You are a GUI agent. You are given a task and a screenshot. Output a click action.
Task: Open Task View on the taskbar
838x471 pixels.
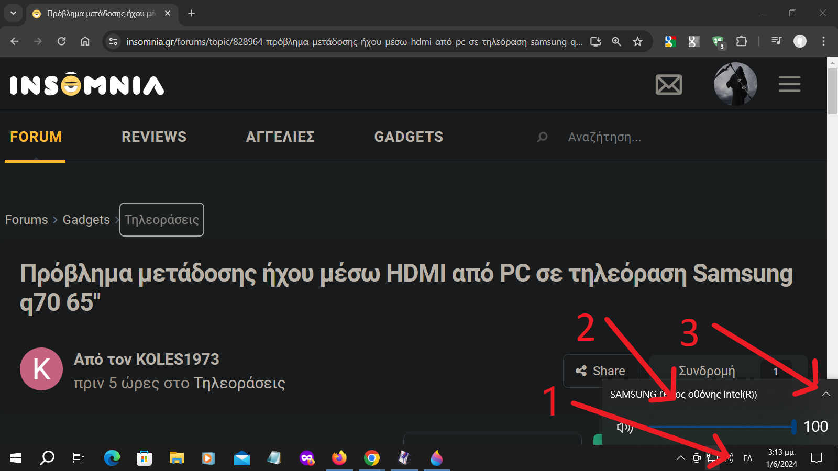tap(79, 458)
